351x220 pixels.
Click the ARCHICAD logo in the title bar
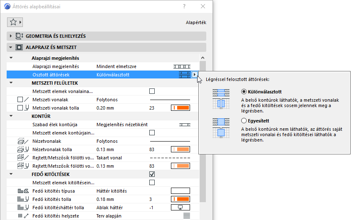coord(7,7)
